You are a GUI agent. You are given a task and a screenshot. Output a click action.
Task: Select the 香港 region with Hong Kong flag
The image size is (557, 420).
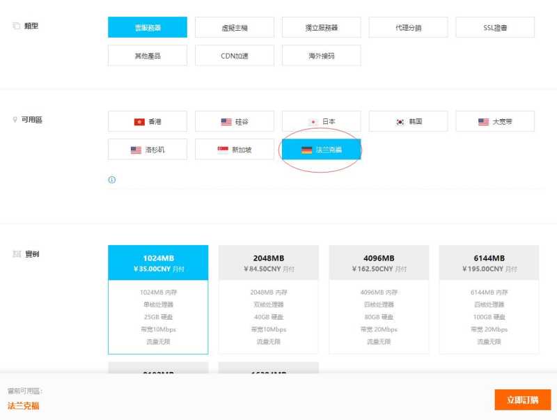[148, 121]
